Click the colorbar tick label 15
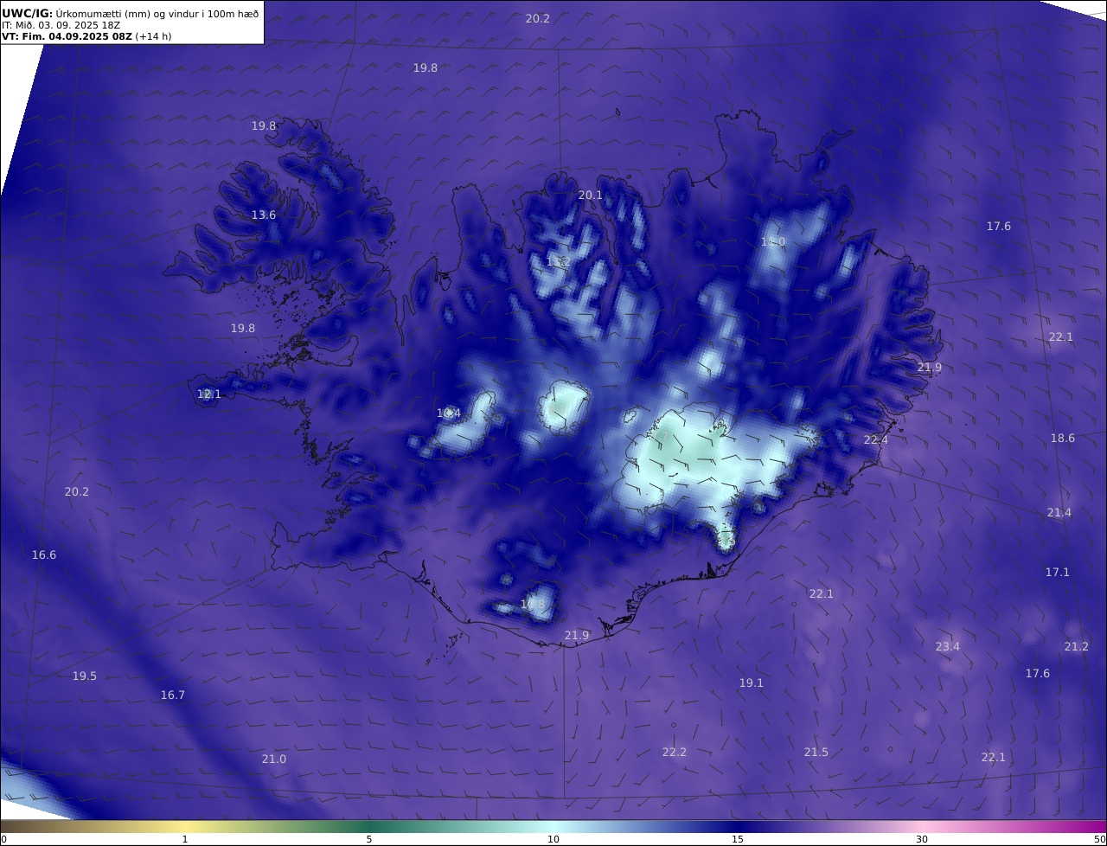Viewport: 1107px width, 846px height. click(x=738, y=839)
